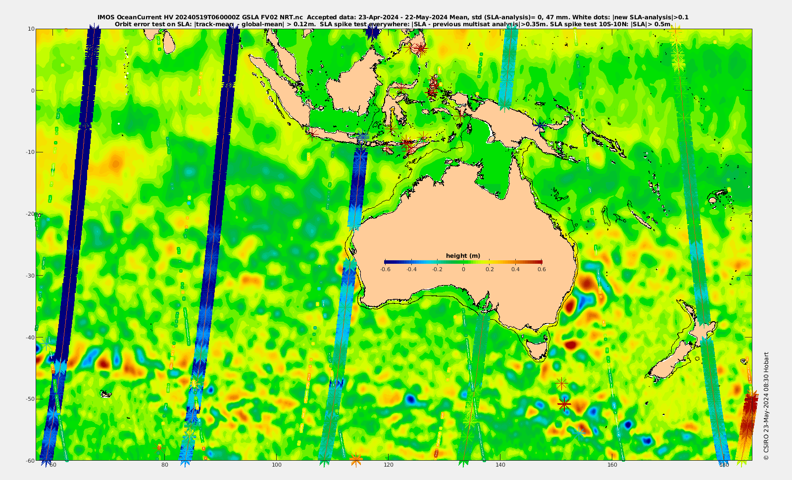Click latitude axis label -40

pyautogui.click(x=30, y=337)
